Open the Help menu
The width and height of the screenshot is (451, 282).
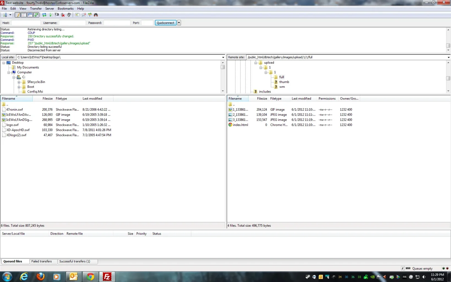click(81, 9)
